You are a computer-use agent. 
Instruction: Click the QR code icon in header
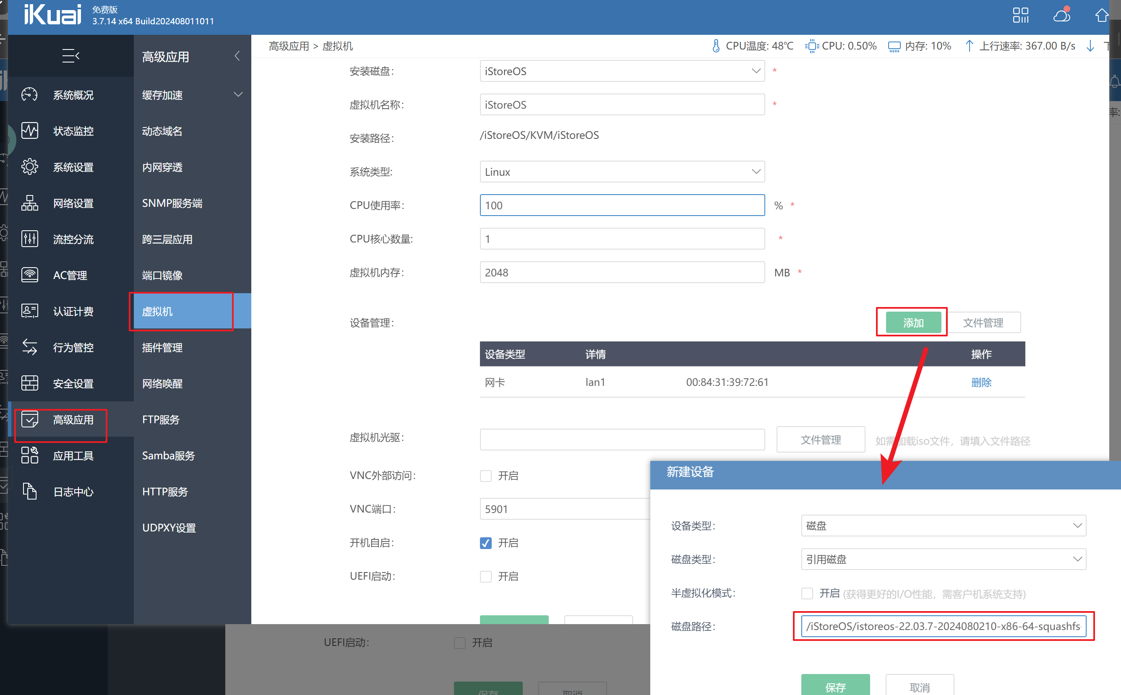1020,15
